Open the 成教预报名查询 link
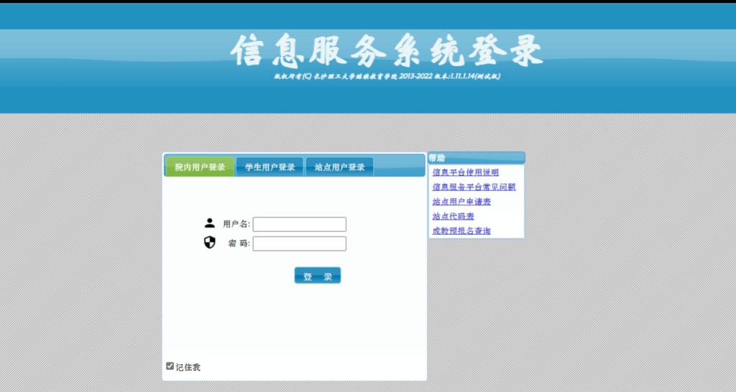 click(x=461, y=231)
